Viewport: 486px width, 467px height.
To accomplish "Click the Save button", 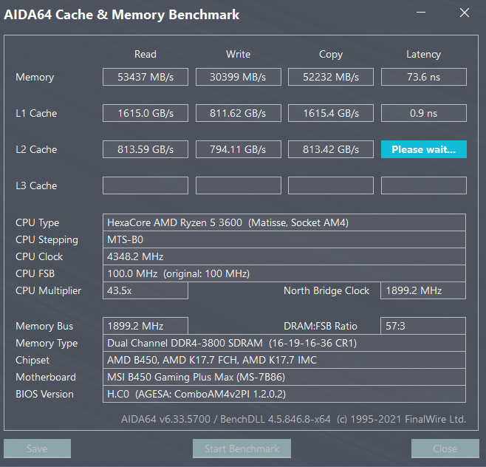I will (x=37, y=449).
